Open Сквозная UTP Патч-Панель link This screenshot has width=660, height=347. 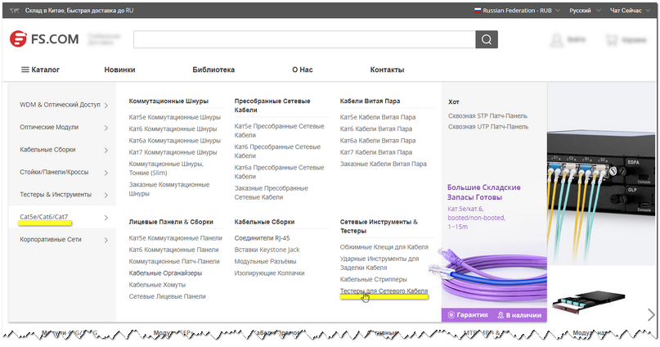point(488,127)
